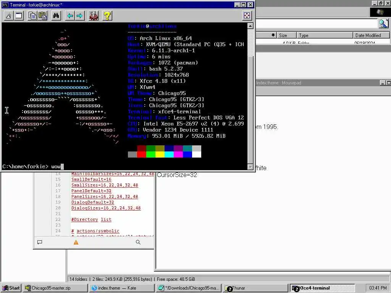
Task: Click 'Less Perfect DOS VGA 12' font text
Action: point(208,118)
